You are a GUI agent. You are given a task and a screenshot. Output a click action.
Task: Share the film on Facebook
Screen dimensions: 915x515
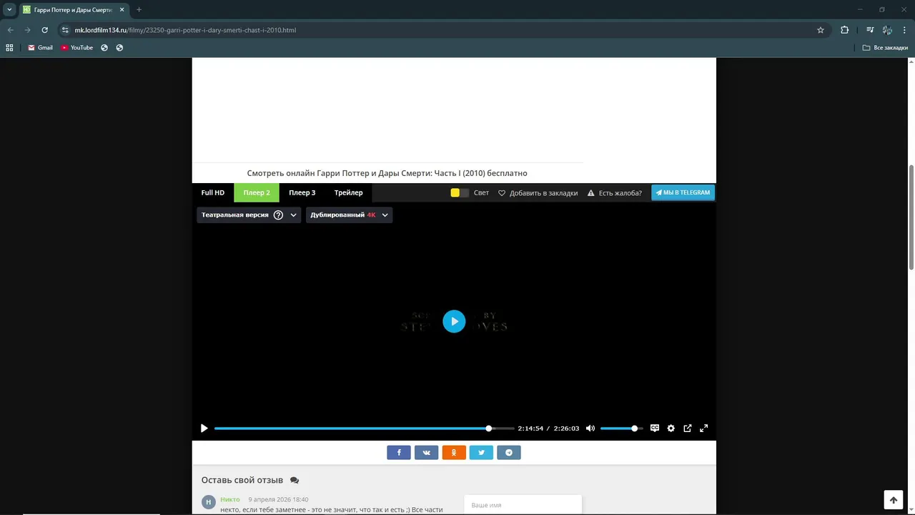[399, 452]
